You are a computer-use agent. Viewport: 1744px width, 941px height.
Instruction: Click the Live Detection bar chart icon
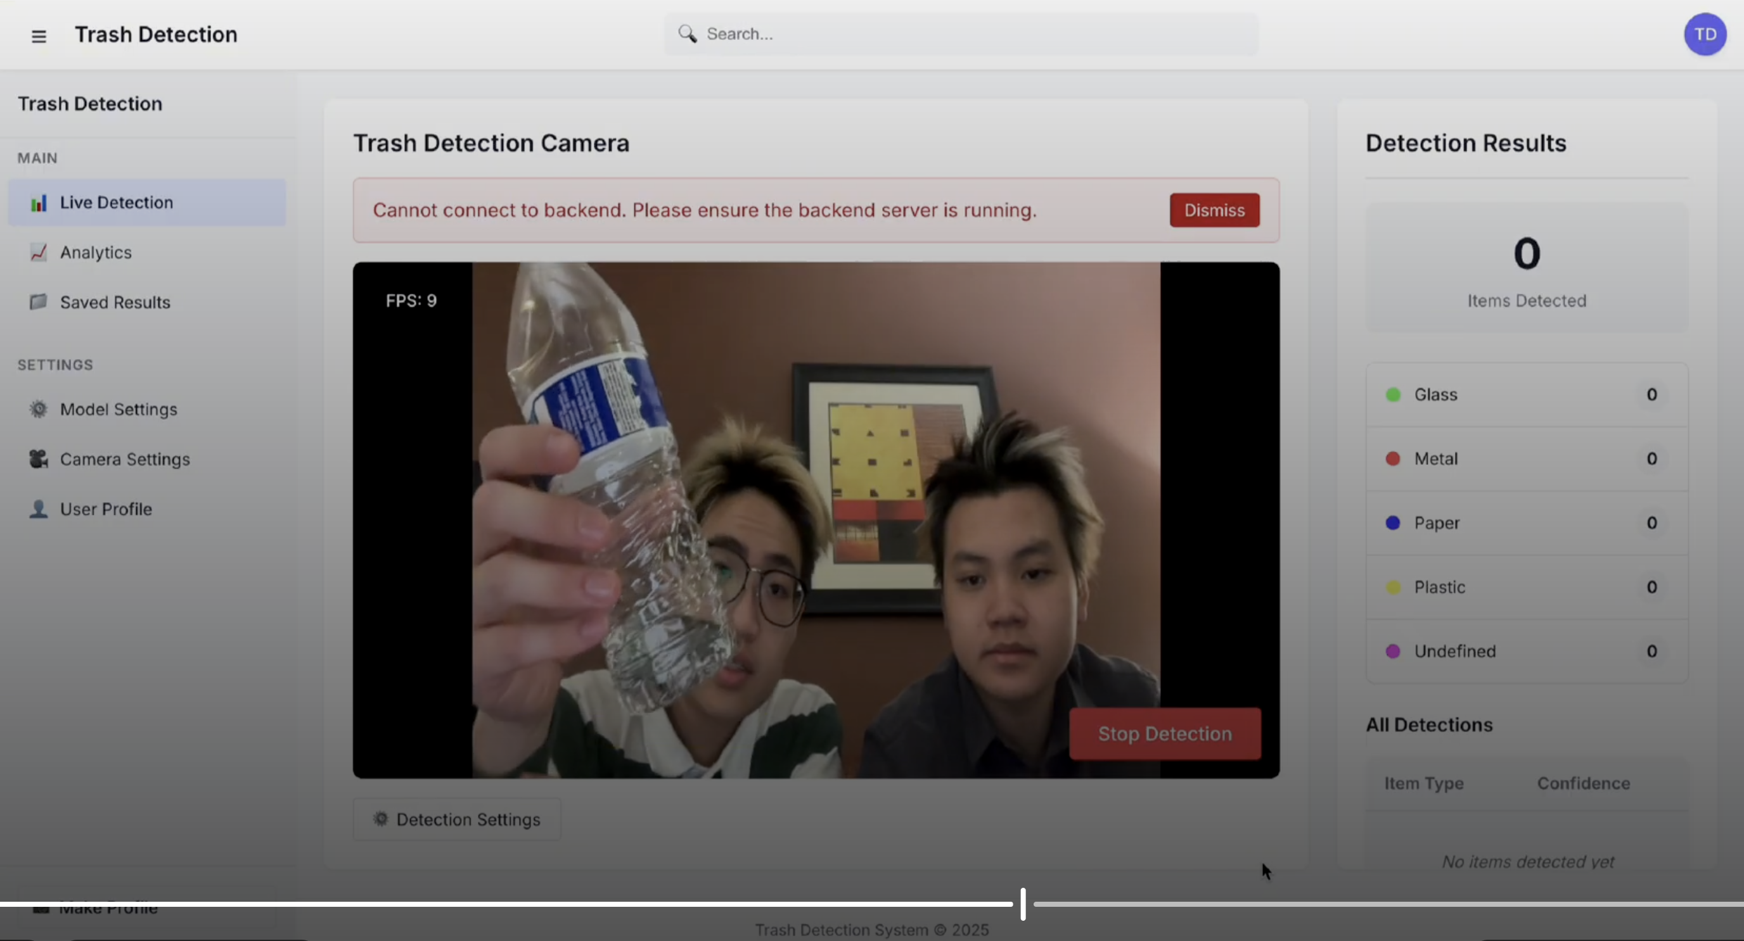tap(39, 202)
